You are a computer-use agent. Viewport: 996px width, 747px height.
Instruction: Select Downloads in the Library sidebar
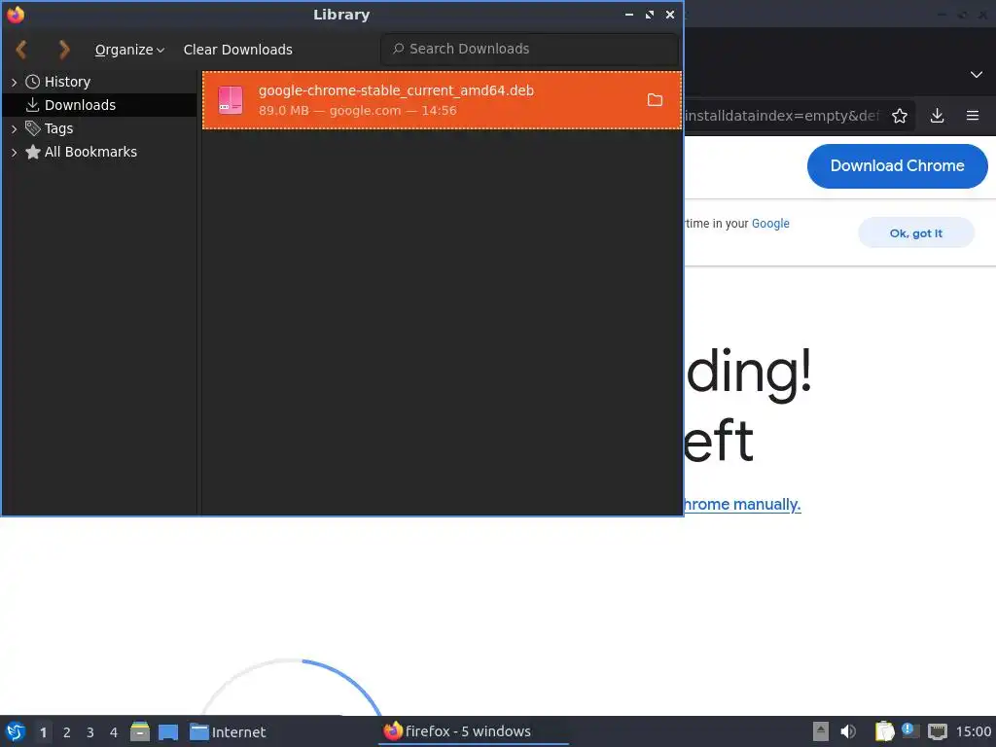pos(80,105)
